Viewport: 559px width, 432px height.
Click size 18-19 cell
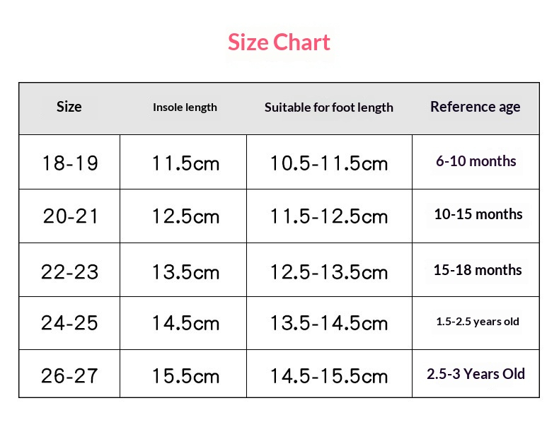click(70, 163)
